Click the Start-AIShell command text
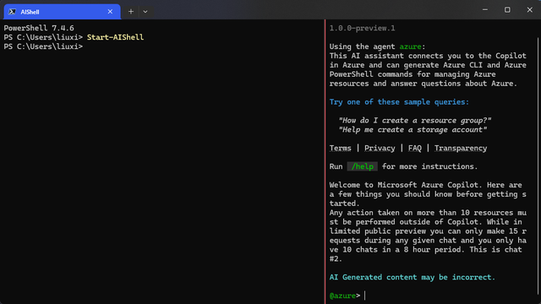Screen dimensions: 541x304 pyautogui.click(x=115, y=37)
